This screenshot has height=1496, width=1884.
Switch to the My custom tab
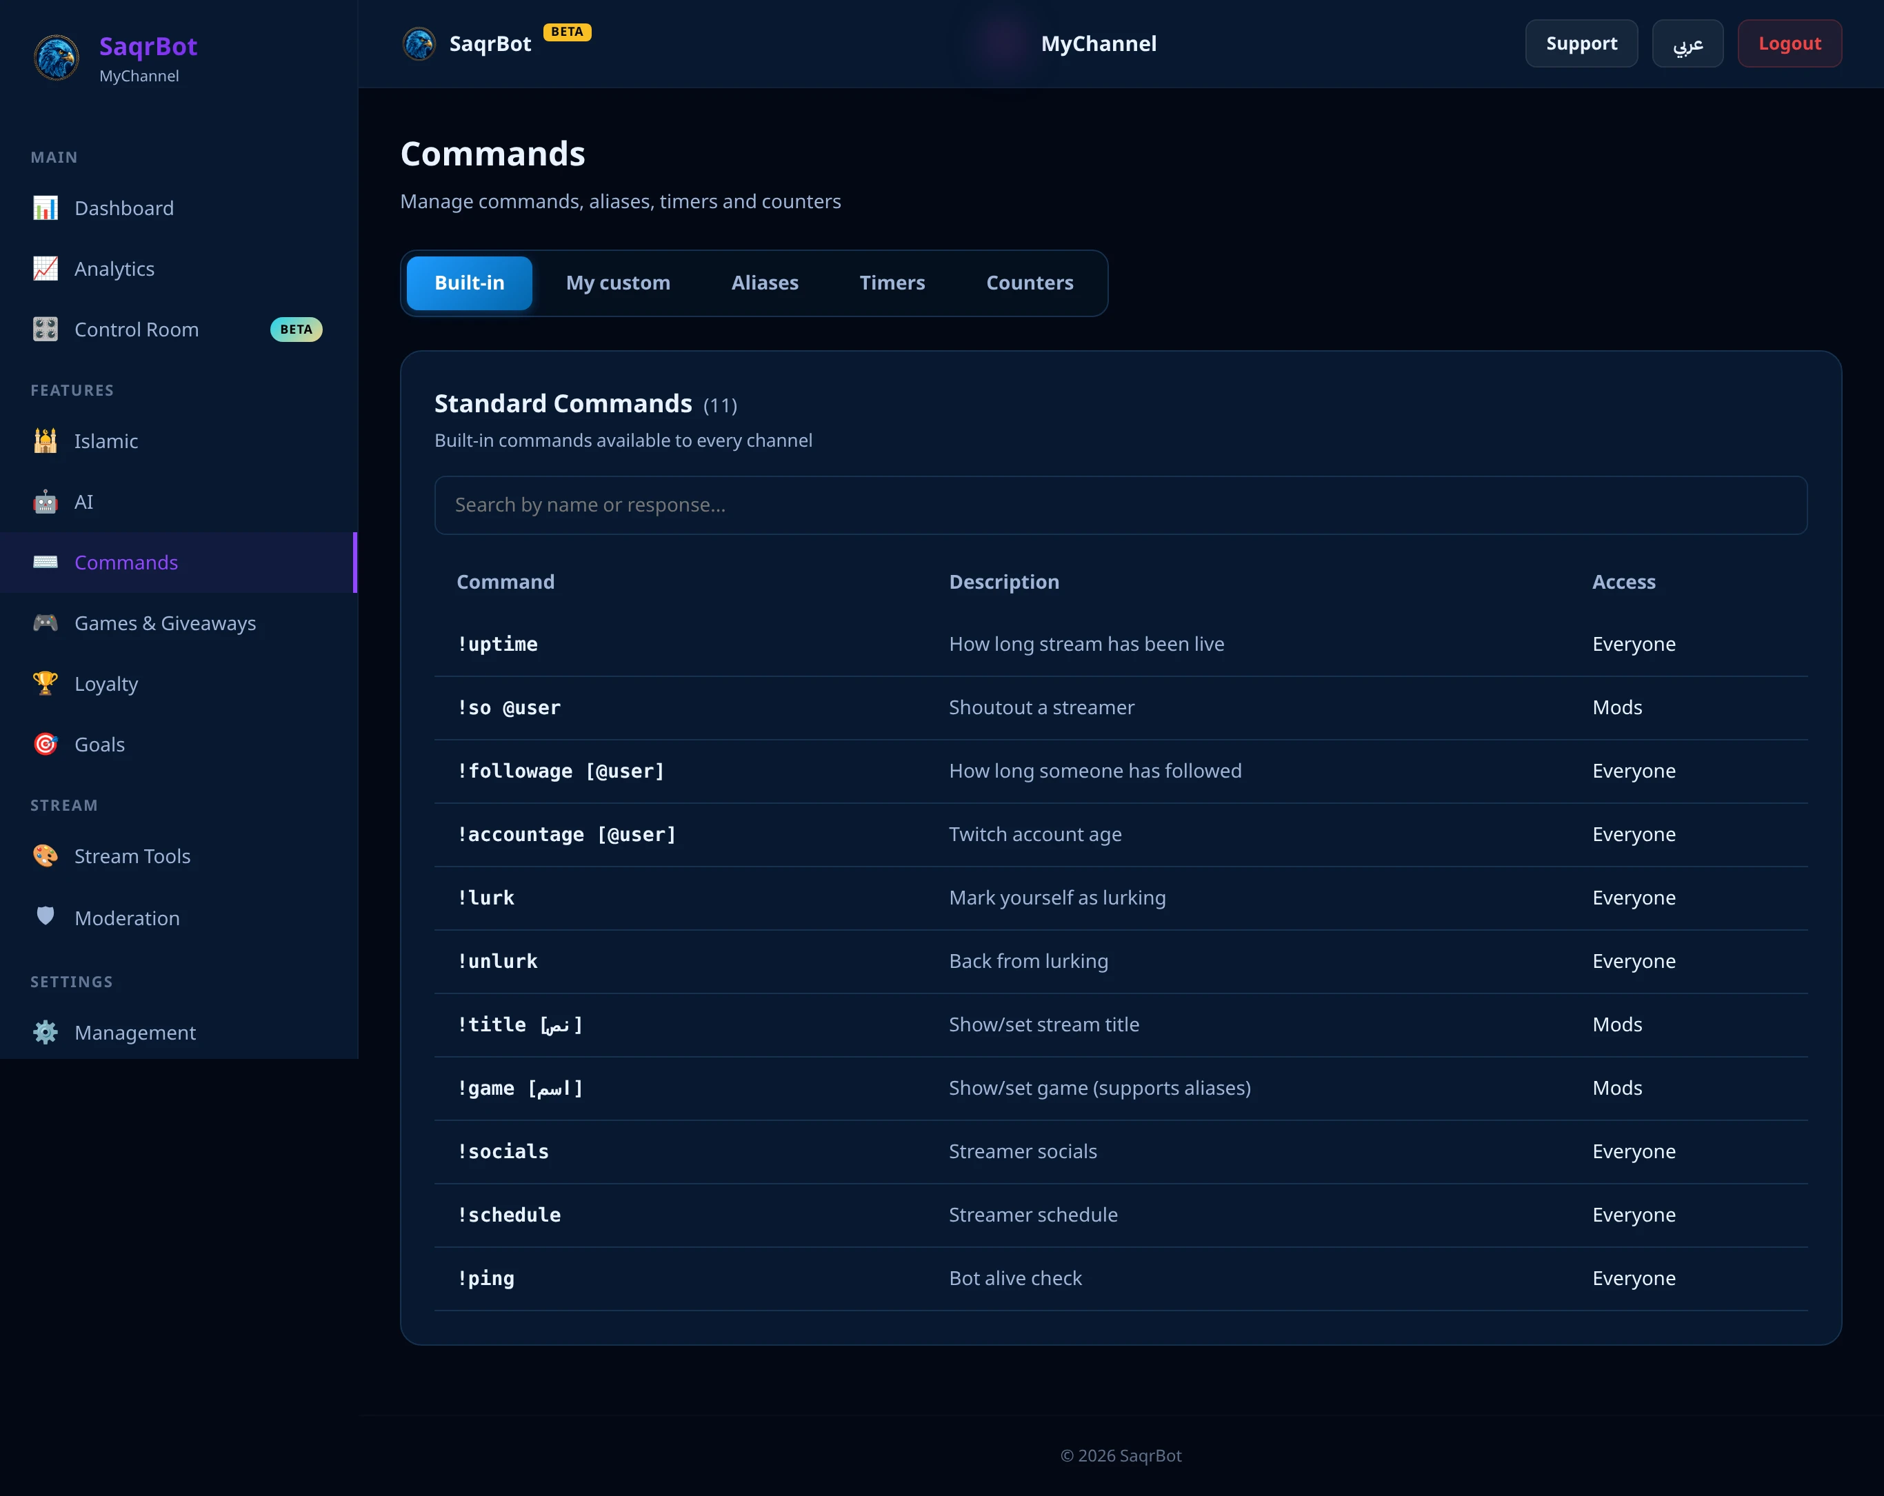pos(618,283)
